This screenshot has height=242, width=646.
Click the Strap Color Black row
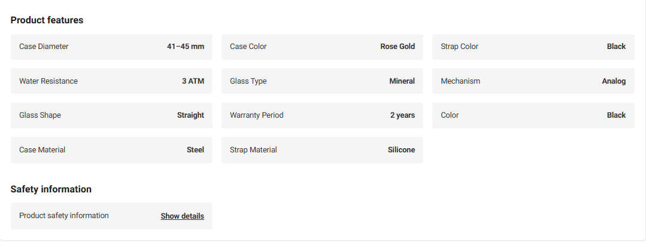(533, 47)
